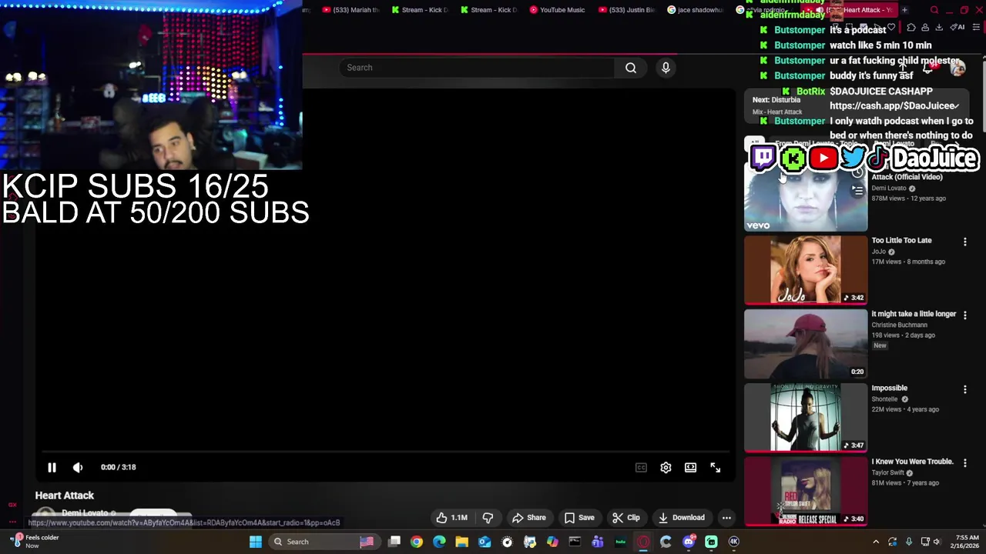This screenshot has width=986, height=554.
Task: Pause the Heart Attack video
Action: coord(52,467)
